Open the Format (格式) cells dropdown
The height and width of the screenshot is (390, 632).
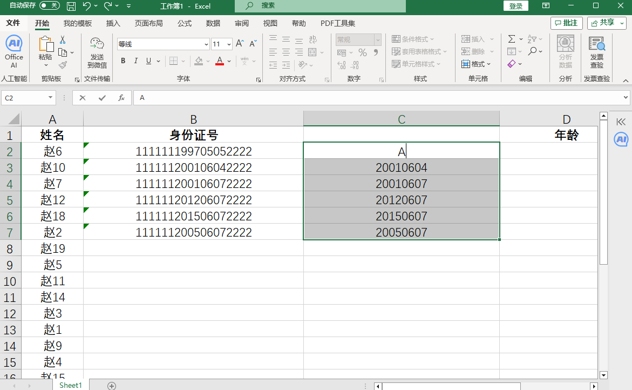[x=476, y=64]
